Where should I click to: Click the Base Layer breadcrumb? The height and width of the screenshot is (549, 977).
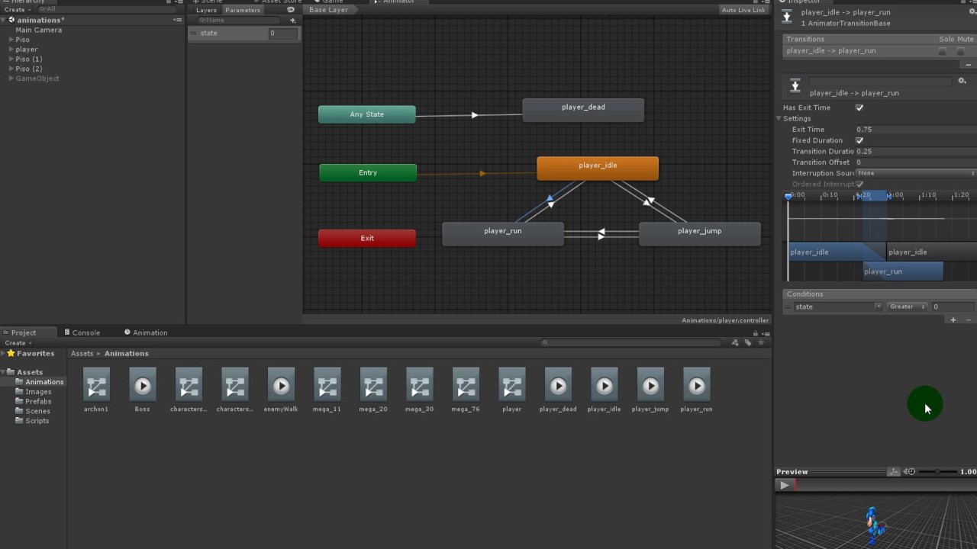328,10
